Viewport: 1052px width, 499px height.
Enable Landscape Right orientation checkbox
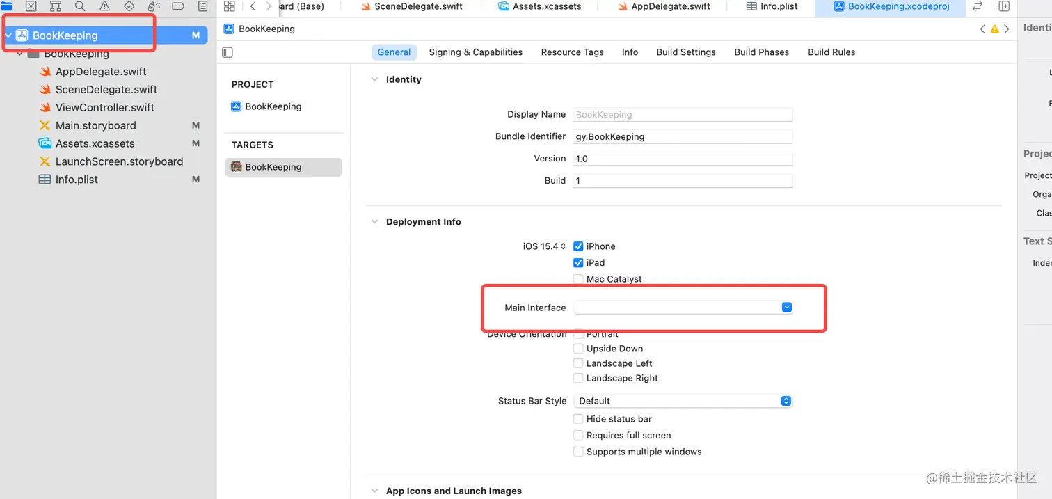pyautogui.click(x=577, y=378)
